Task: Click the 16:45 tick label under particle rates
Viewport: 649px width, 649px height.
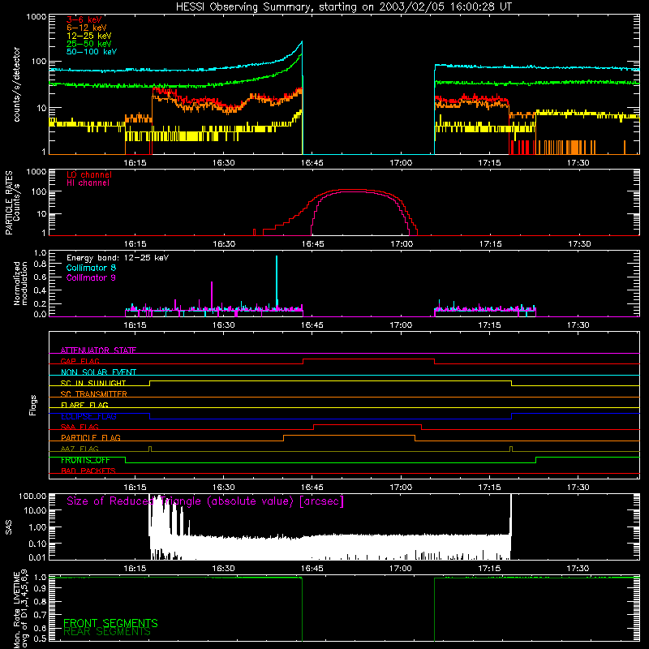Action: click(x=312, y=244)
